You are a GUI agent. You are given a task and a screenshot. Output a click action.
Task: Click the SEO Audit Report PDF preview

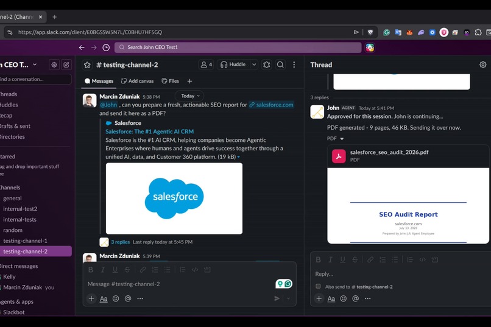(x=408, y=206)
